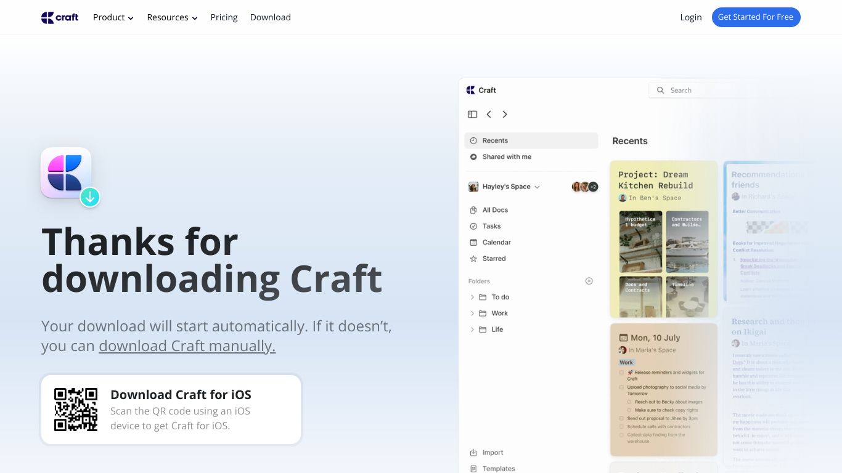
Task: Open the Product dropdown menu
Action: pyautogui.click(x=113, y=17)
